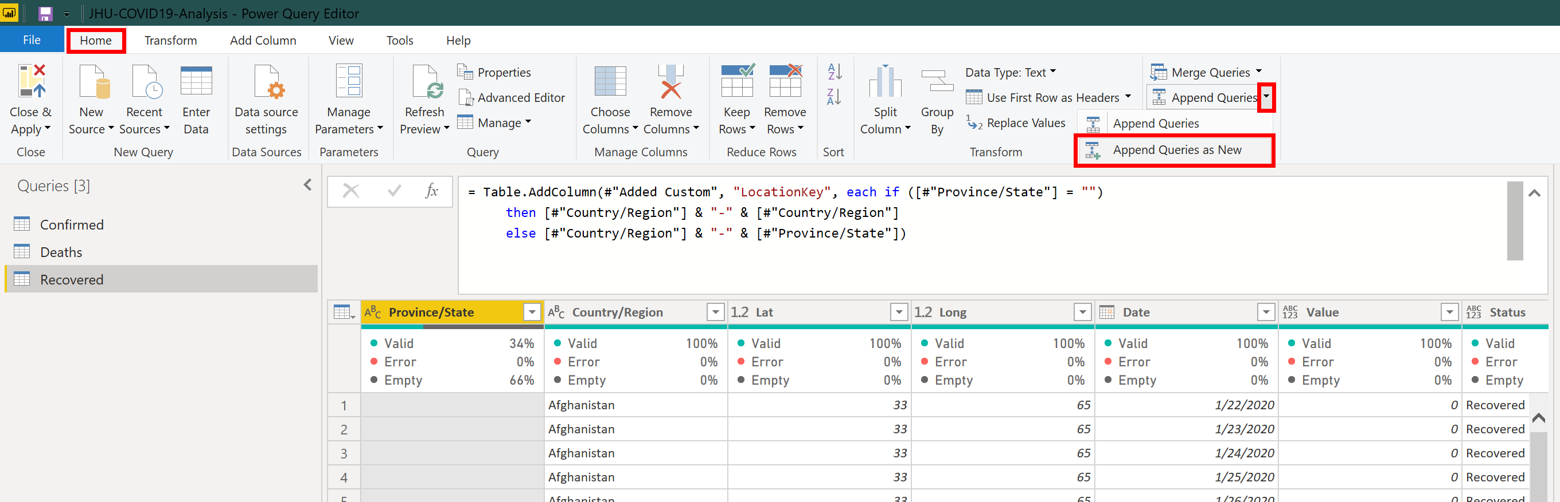Click the Value column ABC123 type icon
This screenshot has height=502, width=1560.
point(1290,313)
